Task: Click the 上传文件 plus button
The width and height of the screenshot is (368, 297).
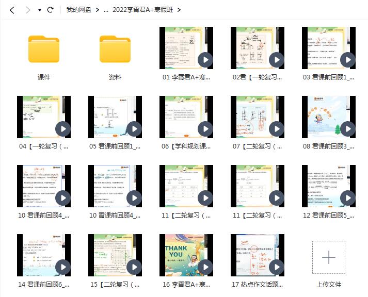Action: tap(328, 257)
